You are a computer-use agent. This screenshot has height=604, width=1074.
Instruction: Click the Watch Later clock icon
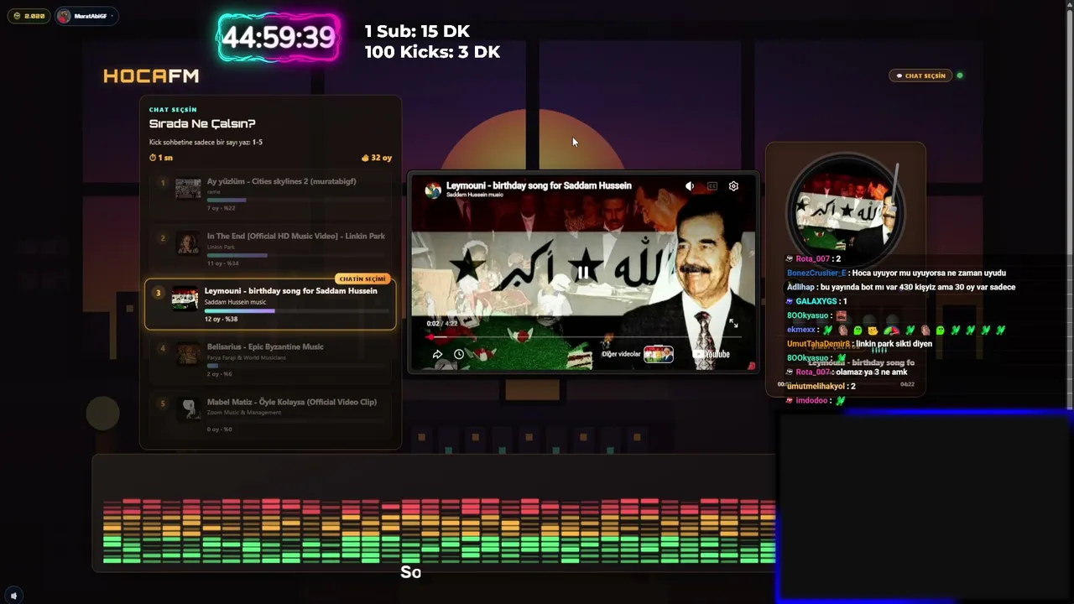459,354
